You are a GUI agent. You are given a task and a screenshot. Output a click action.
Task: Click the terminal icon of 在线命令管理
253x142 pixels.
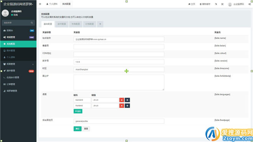(x=5, y=78)
